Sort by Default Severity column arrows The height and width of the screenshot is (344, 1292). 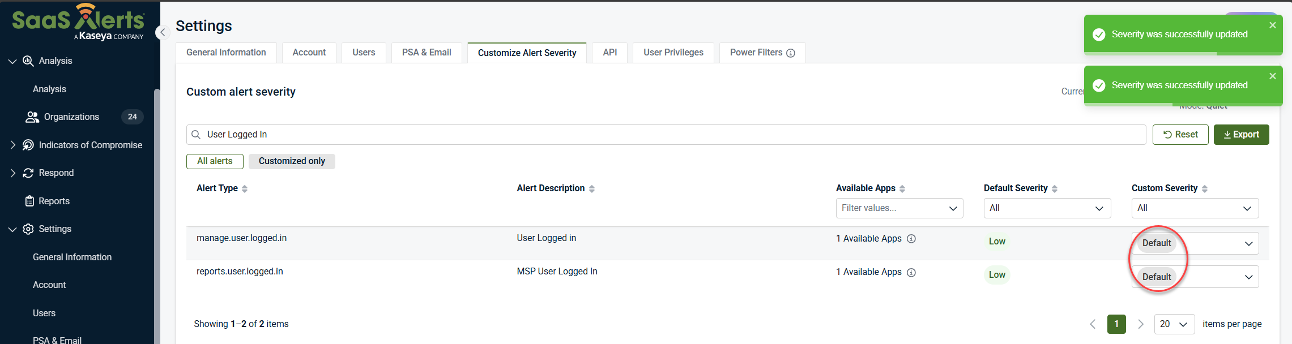click(1055, 189)
